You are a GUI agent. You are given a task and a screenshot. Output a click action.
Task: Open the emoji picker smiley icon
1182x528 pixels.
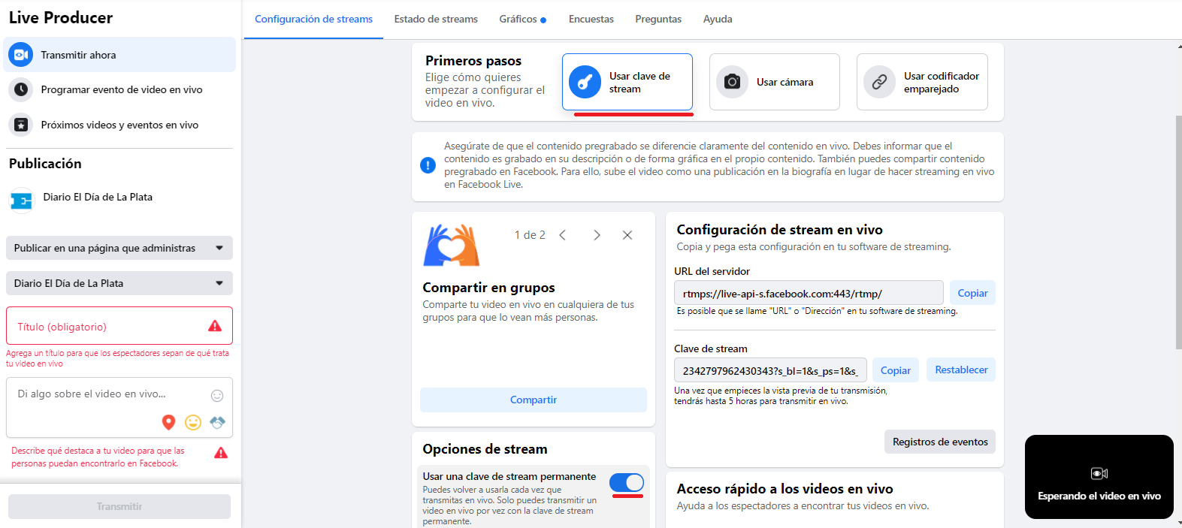tap(217, 396)
